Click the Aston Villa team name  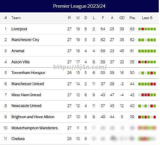coord(20,62)
